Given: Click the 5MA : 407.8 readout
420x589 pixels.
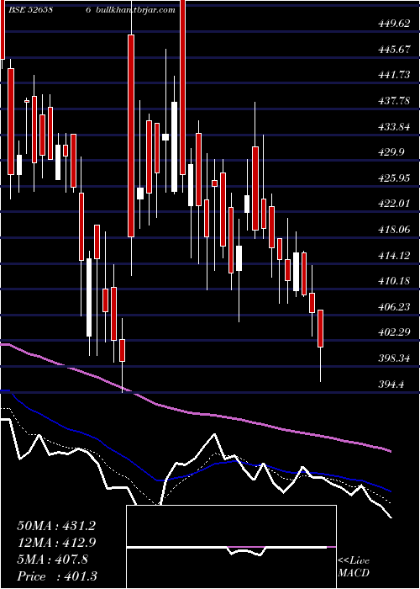Looking at the screenshot, I should [x=52, y=560].
